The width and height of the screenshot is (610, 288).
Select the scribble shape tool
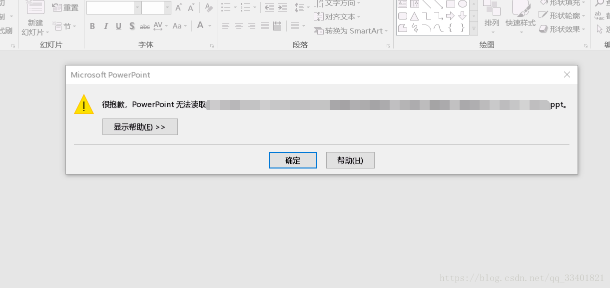[415, 28]
